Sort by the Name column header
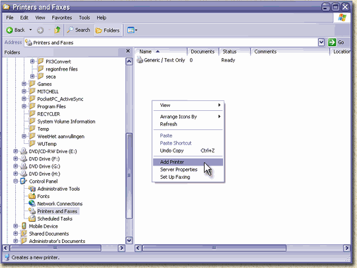This screenshot has width=357, height=268. 161,51
